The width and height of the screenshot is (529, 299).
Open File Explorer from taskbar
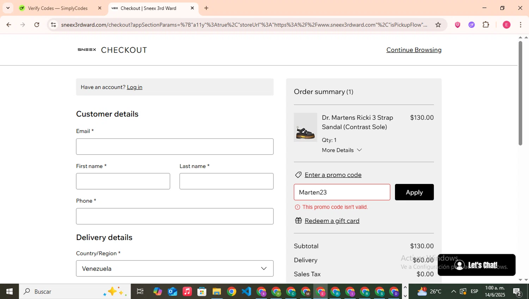coord(217,291)
